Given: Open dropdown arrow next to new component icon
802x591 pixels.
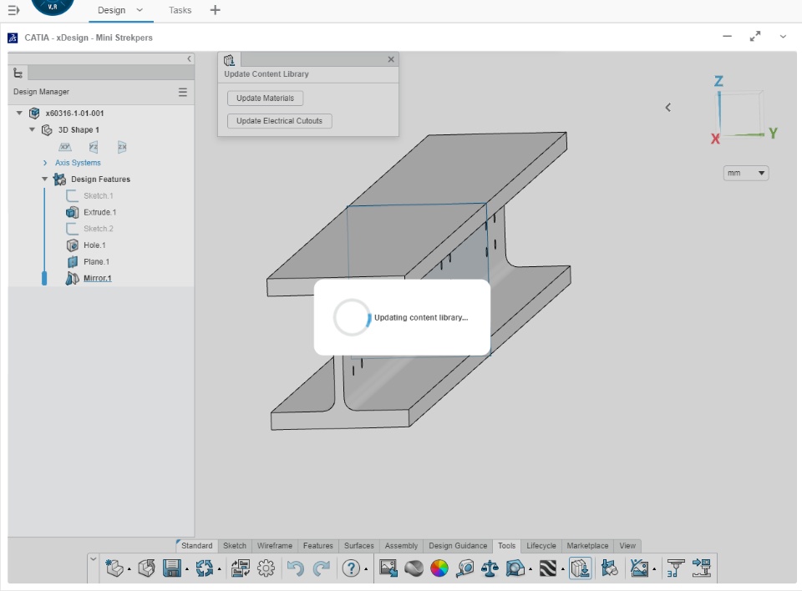Looking at the screenshot, I should pyautogui.click(x=129, y=569).
